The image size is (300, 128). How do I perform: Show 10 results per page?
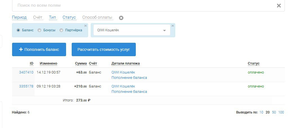coord(261,112)
